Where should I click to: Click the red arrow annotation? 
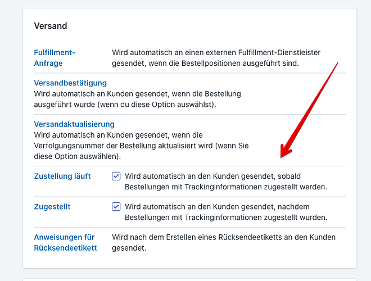[312, 107]
